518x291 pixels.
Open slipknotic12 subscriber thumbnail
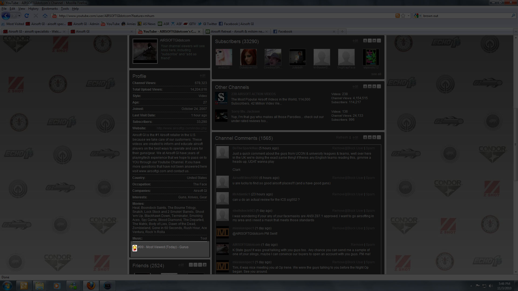(371, 57)
